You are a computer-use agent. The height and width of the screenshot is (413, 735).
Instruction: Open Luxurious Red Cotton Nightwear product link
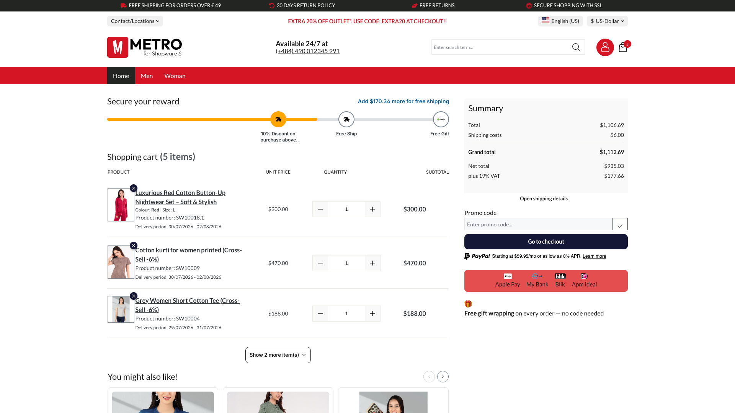180,197
